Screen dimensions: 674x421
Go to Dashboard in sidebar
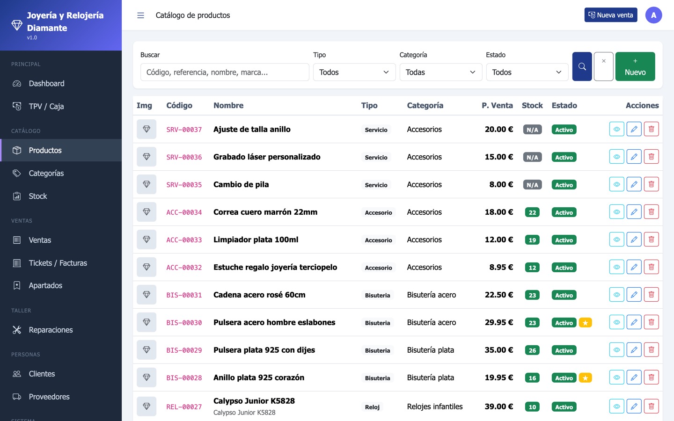[x=61, y=83]
